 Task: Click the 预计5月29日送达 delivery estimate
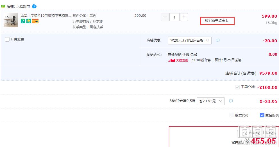228,60
